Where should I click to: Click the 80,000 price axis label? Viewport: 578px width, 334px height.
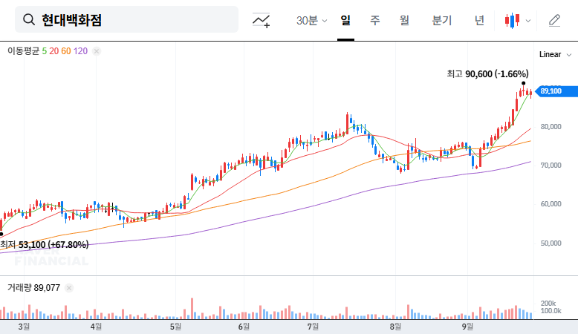[x=551, y=127]
